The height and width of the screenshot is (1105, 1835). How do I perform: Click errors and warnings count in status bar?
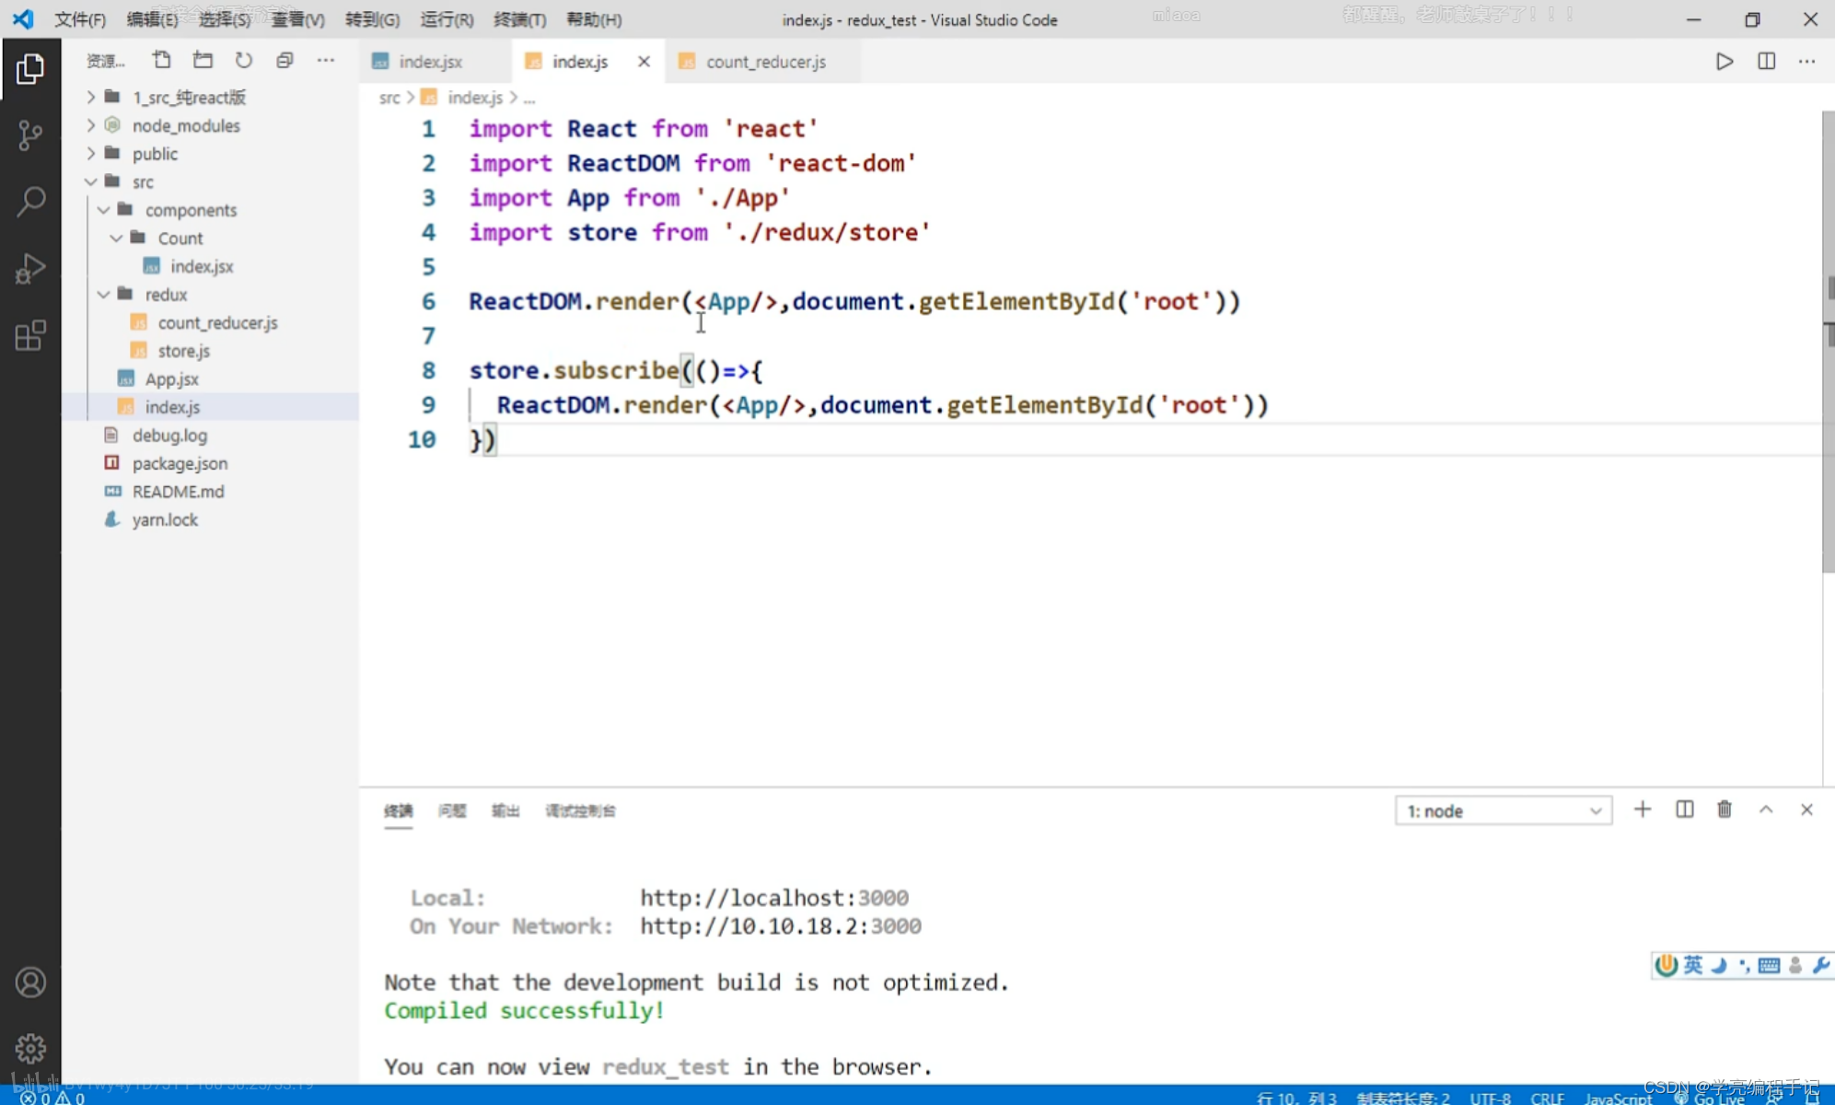(x=52, y=1098)
